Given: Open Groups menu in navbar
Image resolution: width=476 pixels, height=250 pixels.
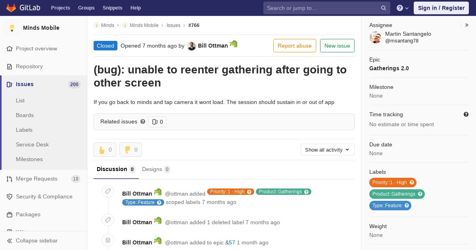Looking at the screenshot, I should click(86, 8).
